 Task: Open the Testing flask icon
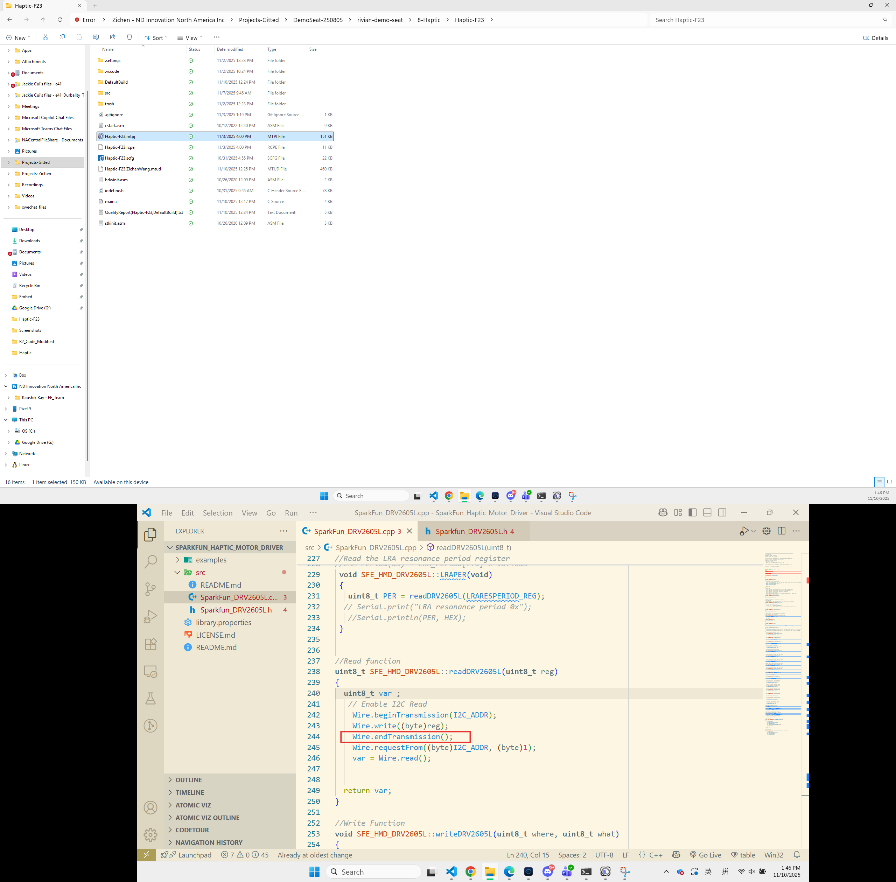point(150,699)
